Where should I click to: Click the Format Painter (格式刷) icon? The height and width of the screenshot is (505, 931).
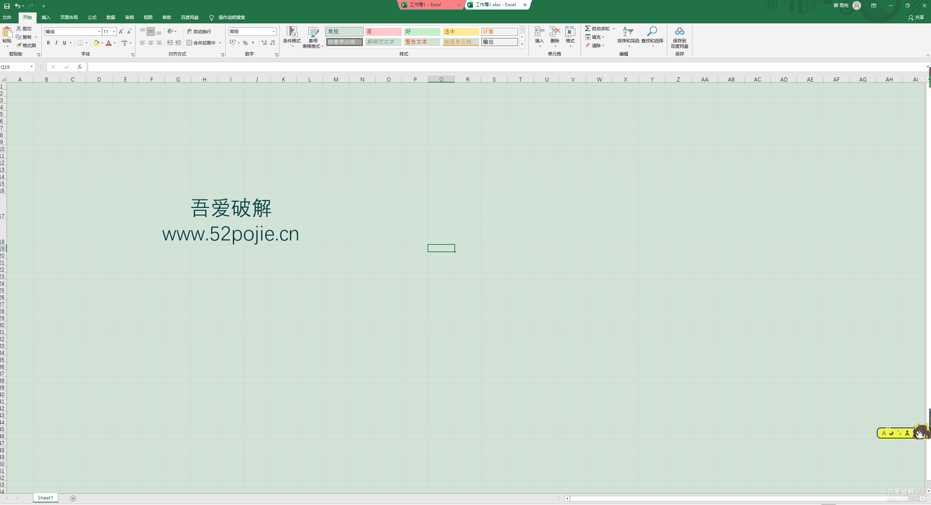tap(19, 45)
